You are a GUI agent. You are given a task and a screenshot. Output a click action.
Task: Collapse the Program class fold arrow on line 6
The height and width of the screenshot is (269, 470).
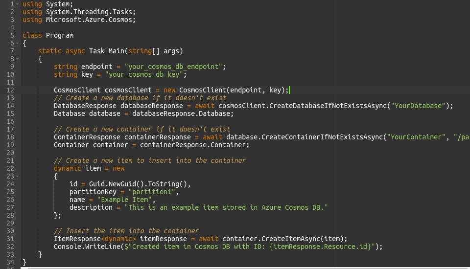[x=18, y=43]
